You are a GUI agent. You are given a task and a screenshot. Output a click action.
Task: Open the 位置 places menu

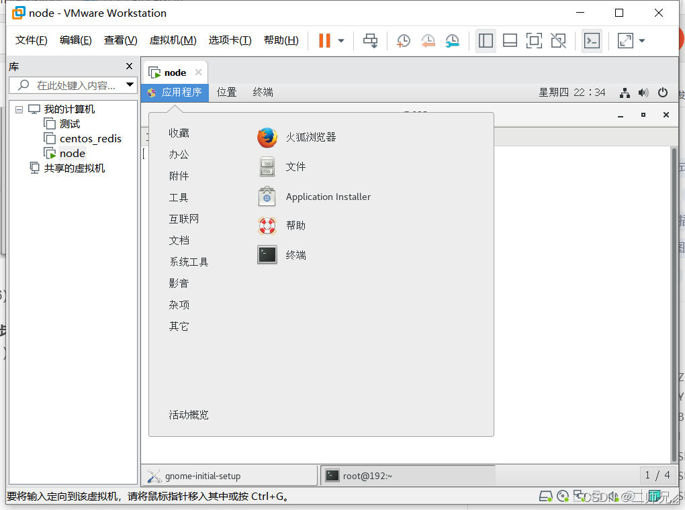[227, 93]
